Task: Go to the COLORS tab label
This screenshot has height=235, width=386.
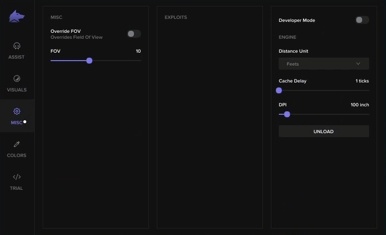Action: pos(16,156)
